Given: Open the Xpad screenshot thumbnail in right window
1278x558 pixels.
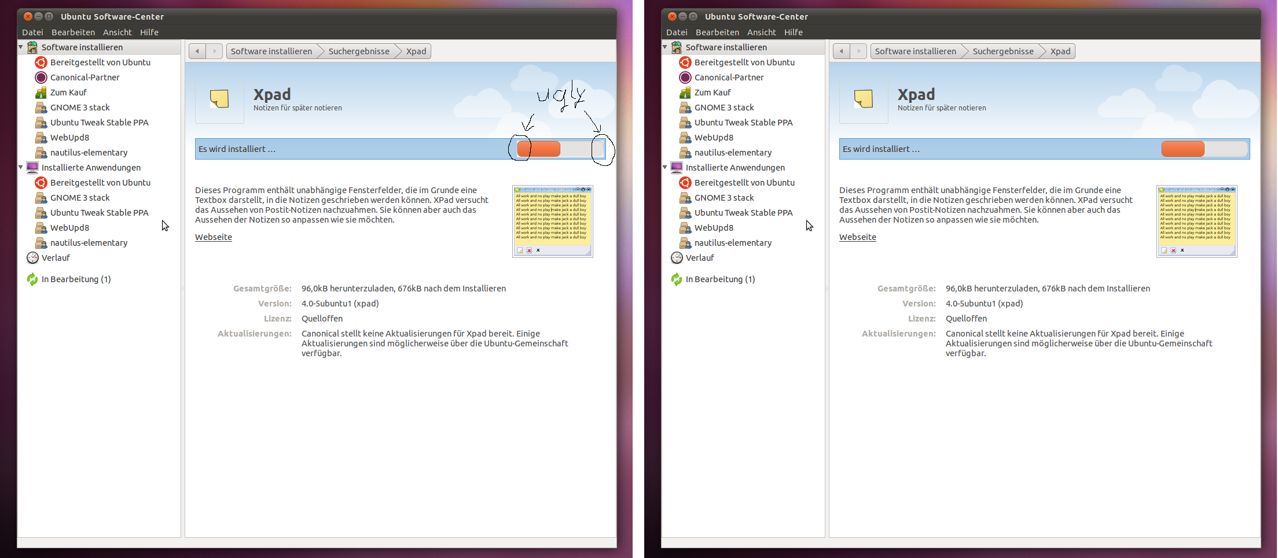Looking at the screenshot, I should pos(1197,221).
